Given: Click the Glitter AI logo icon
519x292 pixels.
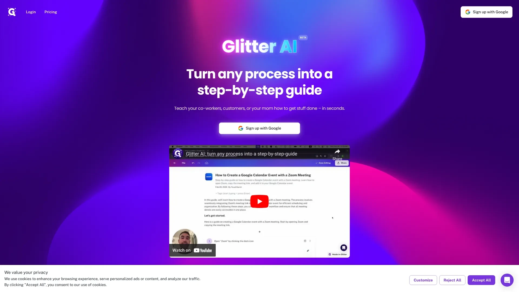Looking at the screenshot, I should tap(12, 12).
